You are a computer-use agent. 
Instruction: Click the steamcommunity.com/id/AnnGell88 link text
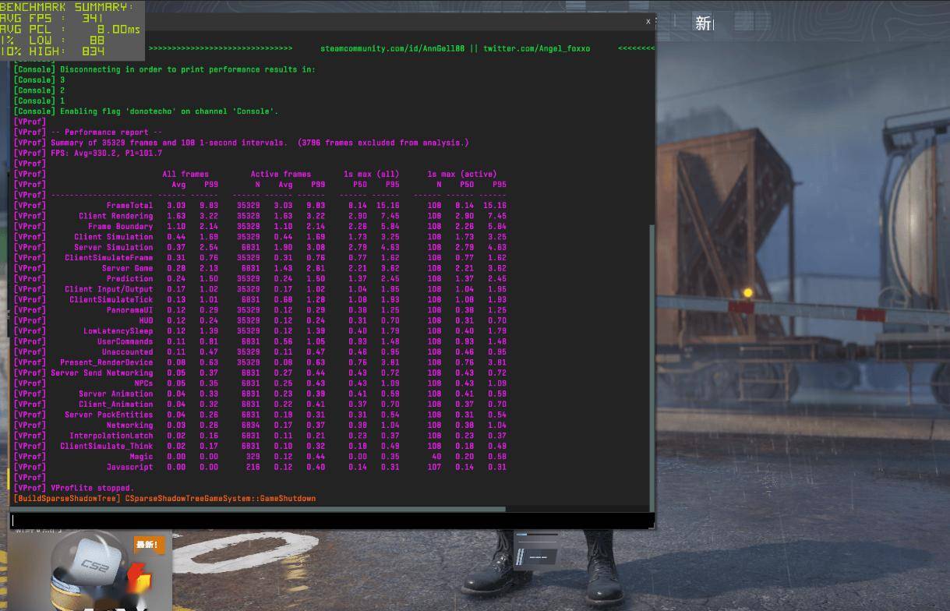tap(392, 48)
